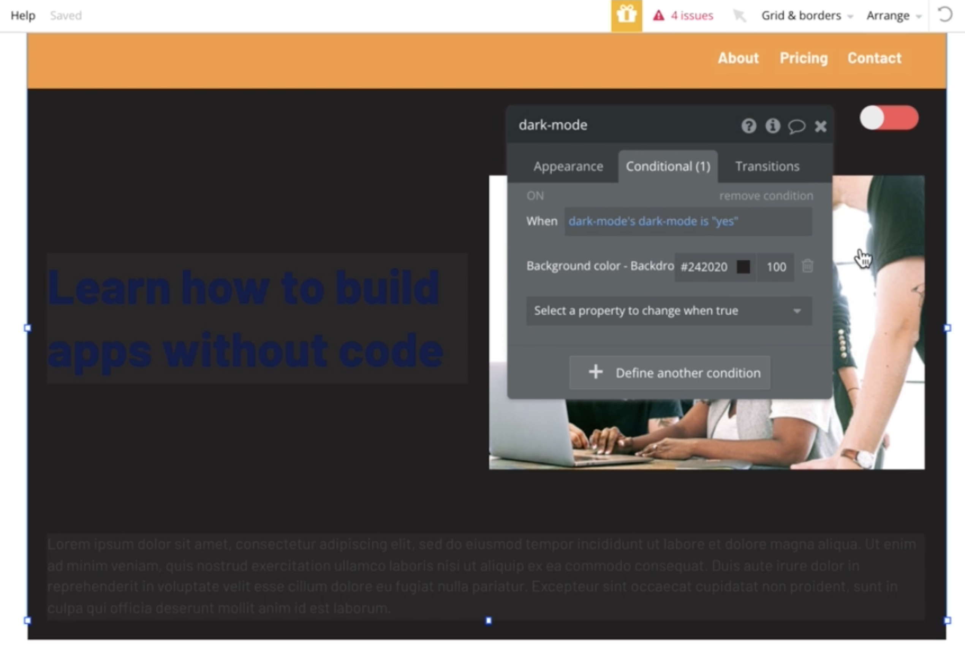
Task: Open 'Select a property to change' dropdown
Action: [x=669, y=311]
